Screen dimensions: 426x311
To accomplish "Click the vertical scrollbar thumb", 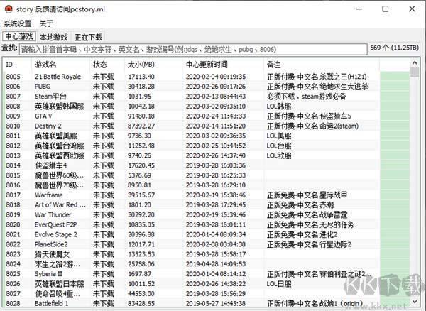I will [x=415, y=72].
